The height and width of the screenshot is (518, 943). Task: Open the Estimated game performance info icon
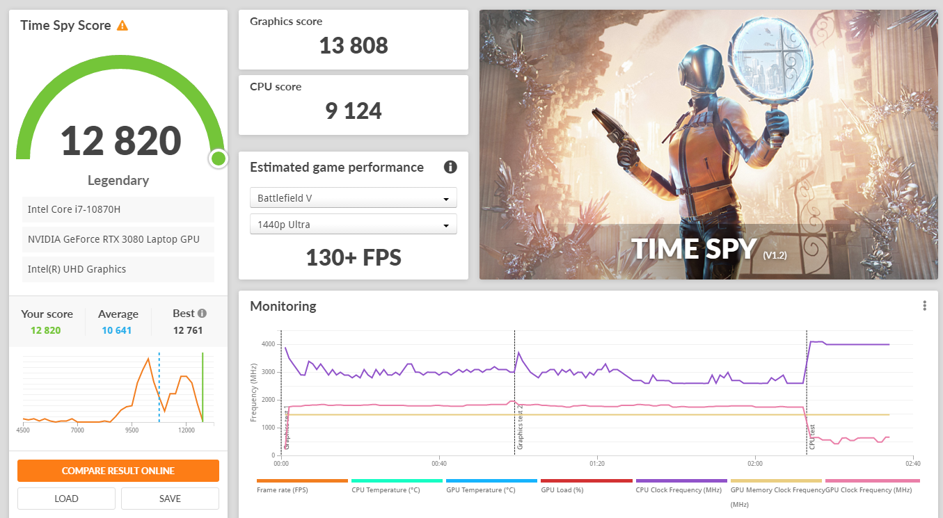coord(450,167)
